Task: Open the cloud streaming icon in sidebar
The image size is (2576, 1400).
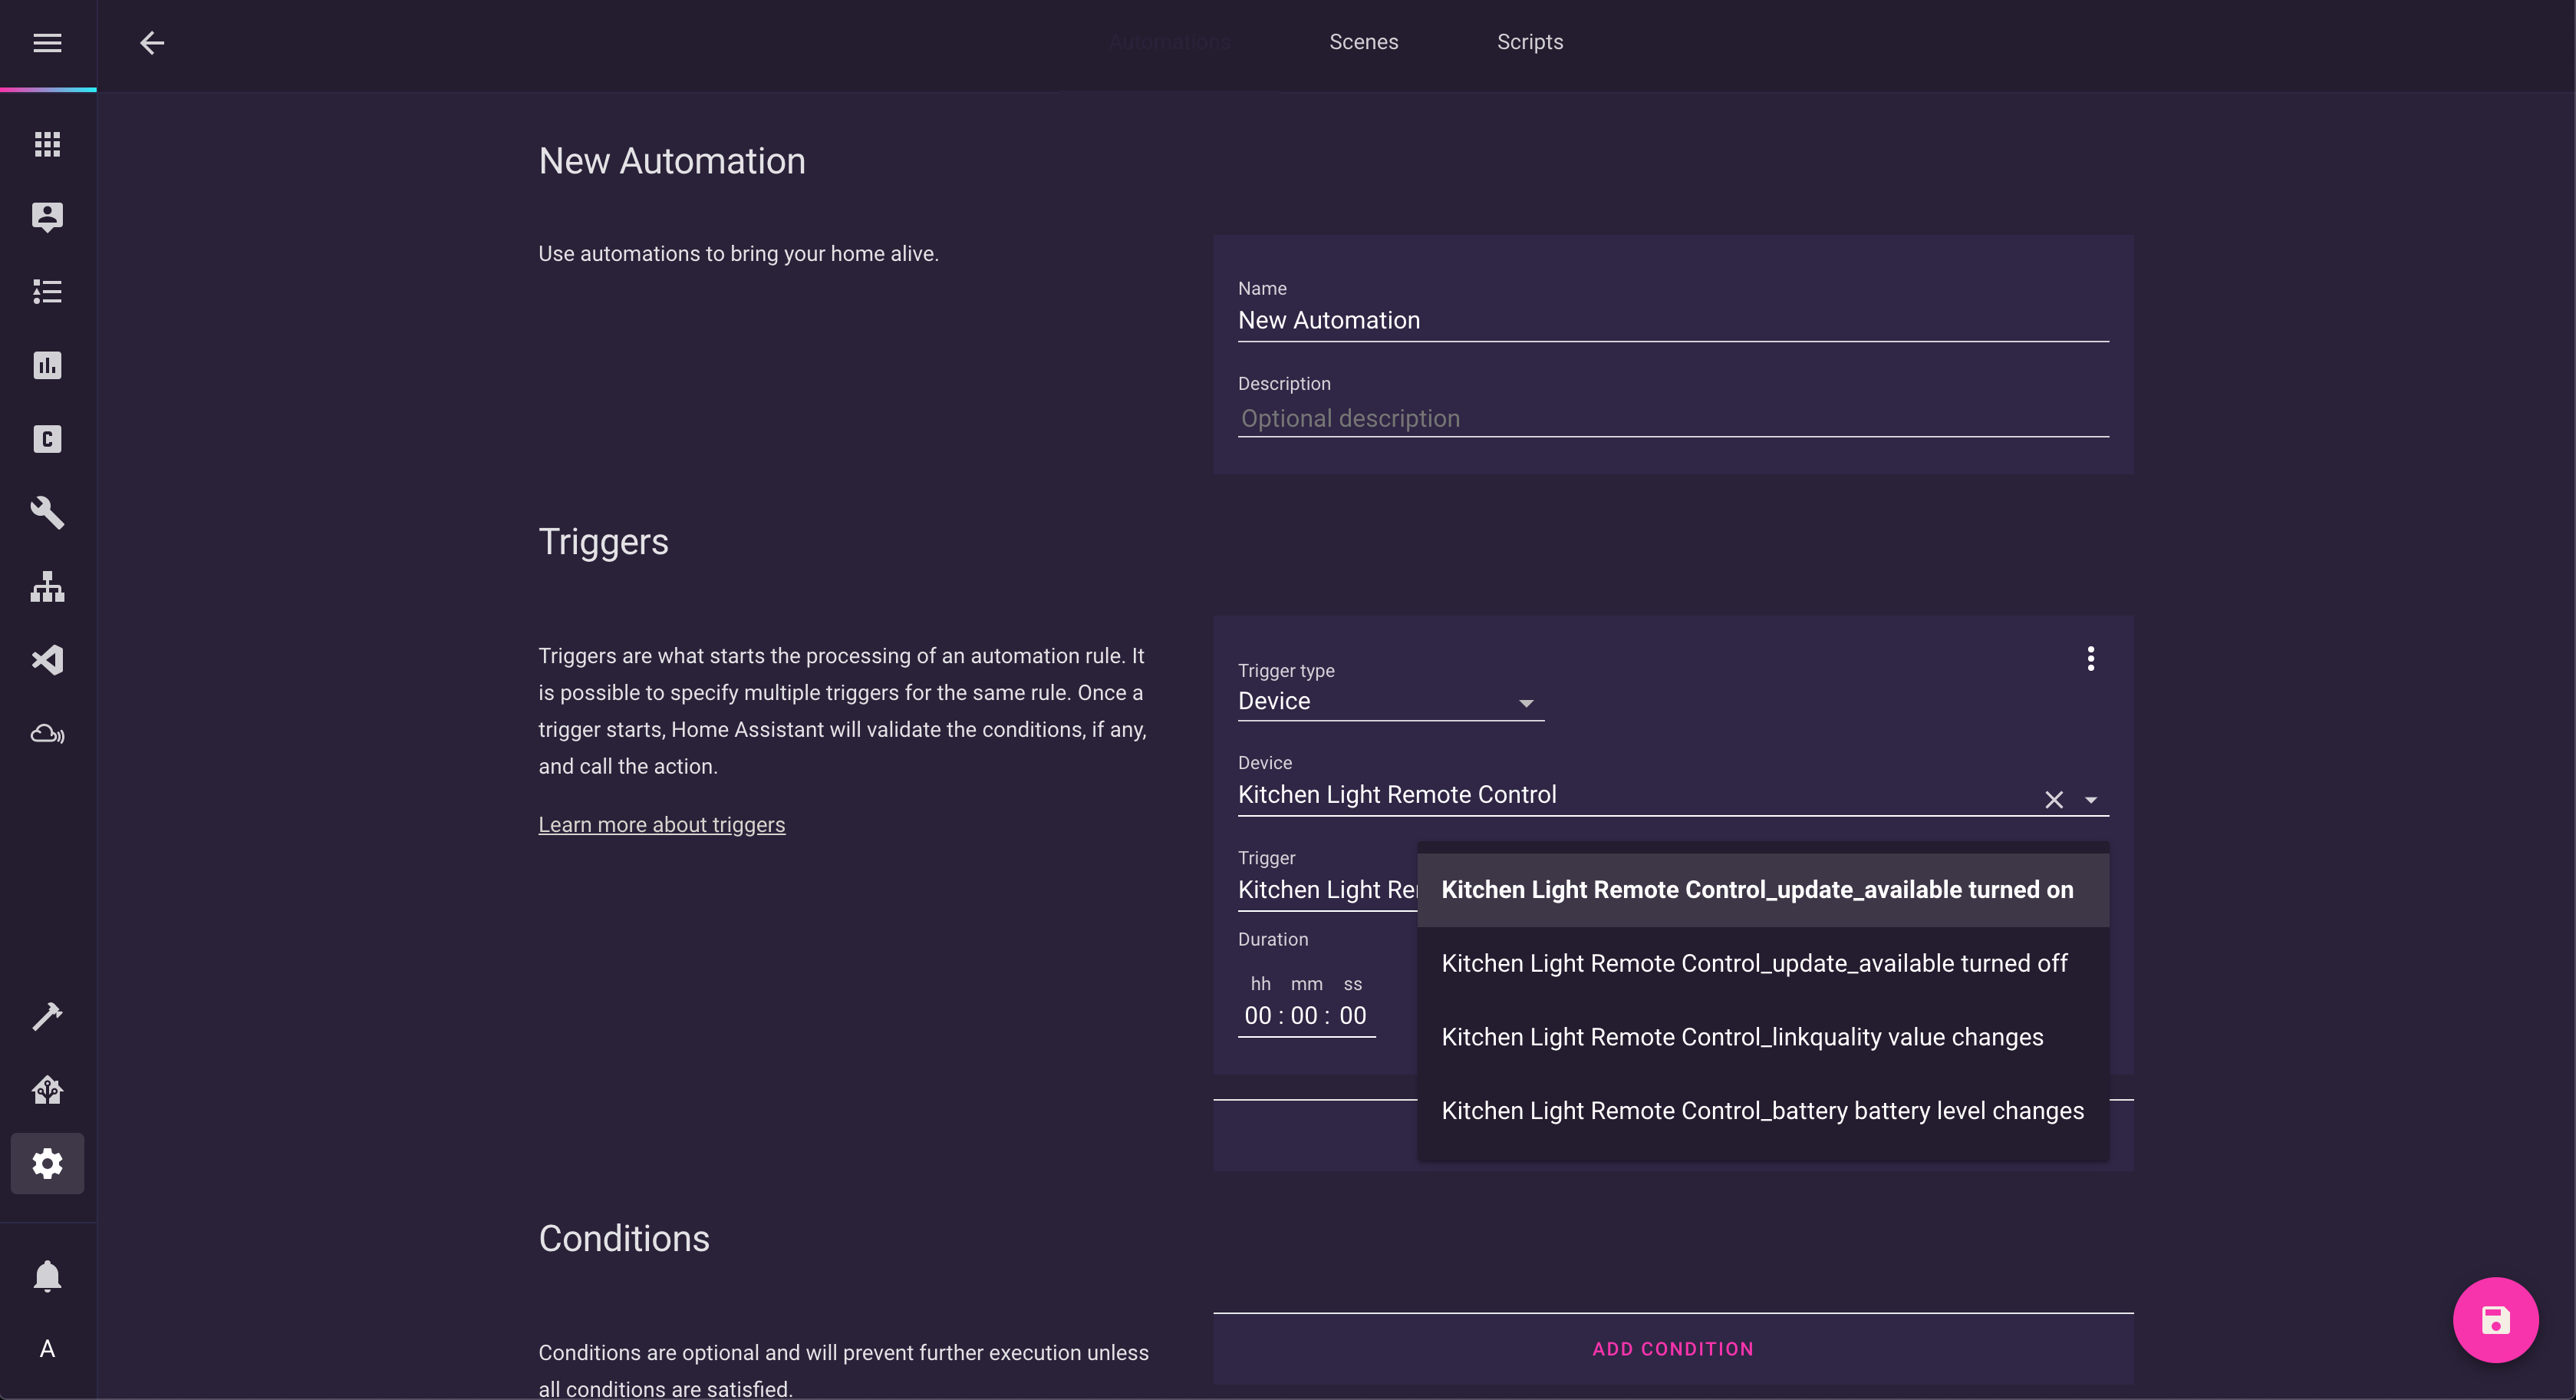Action: click(x=47, y=734)
